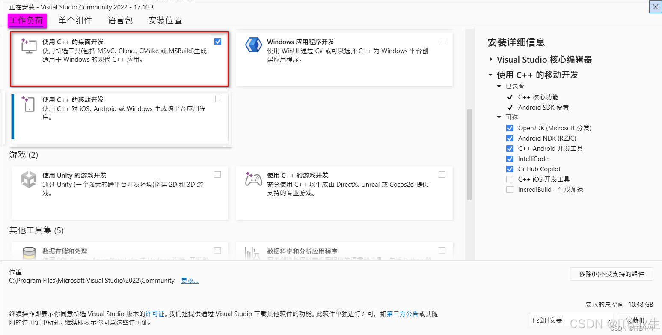Screen dimensions: 662x335
Task: Click the Unity cube logo icon
Action: [x=29, y=179]
